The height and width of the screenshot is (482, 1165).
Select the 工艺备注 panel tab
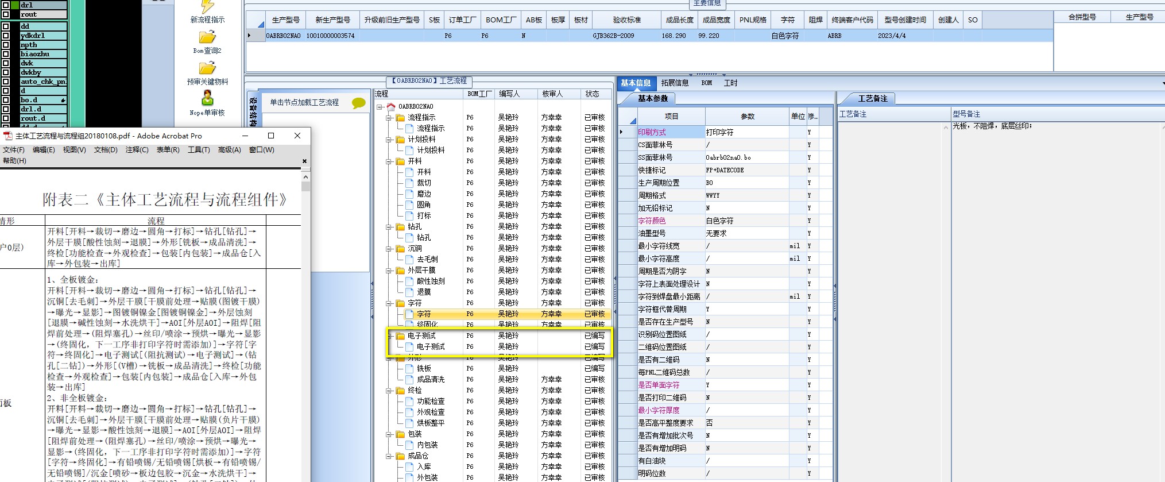873,98
